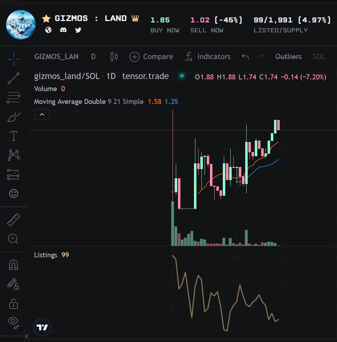Favorite the collection with the star icon
This screenshot has width=337, height=342.
pos(46,19)
